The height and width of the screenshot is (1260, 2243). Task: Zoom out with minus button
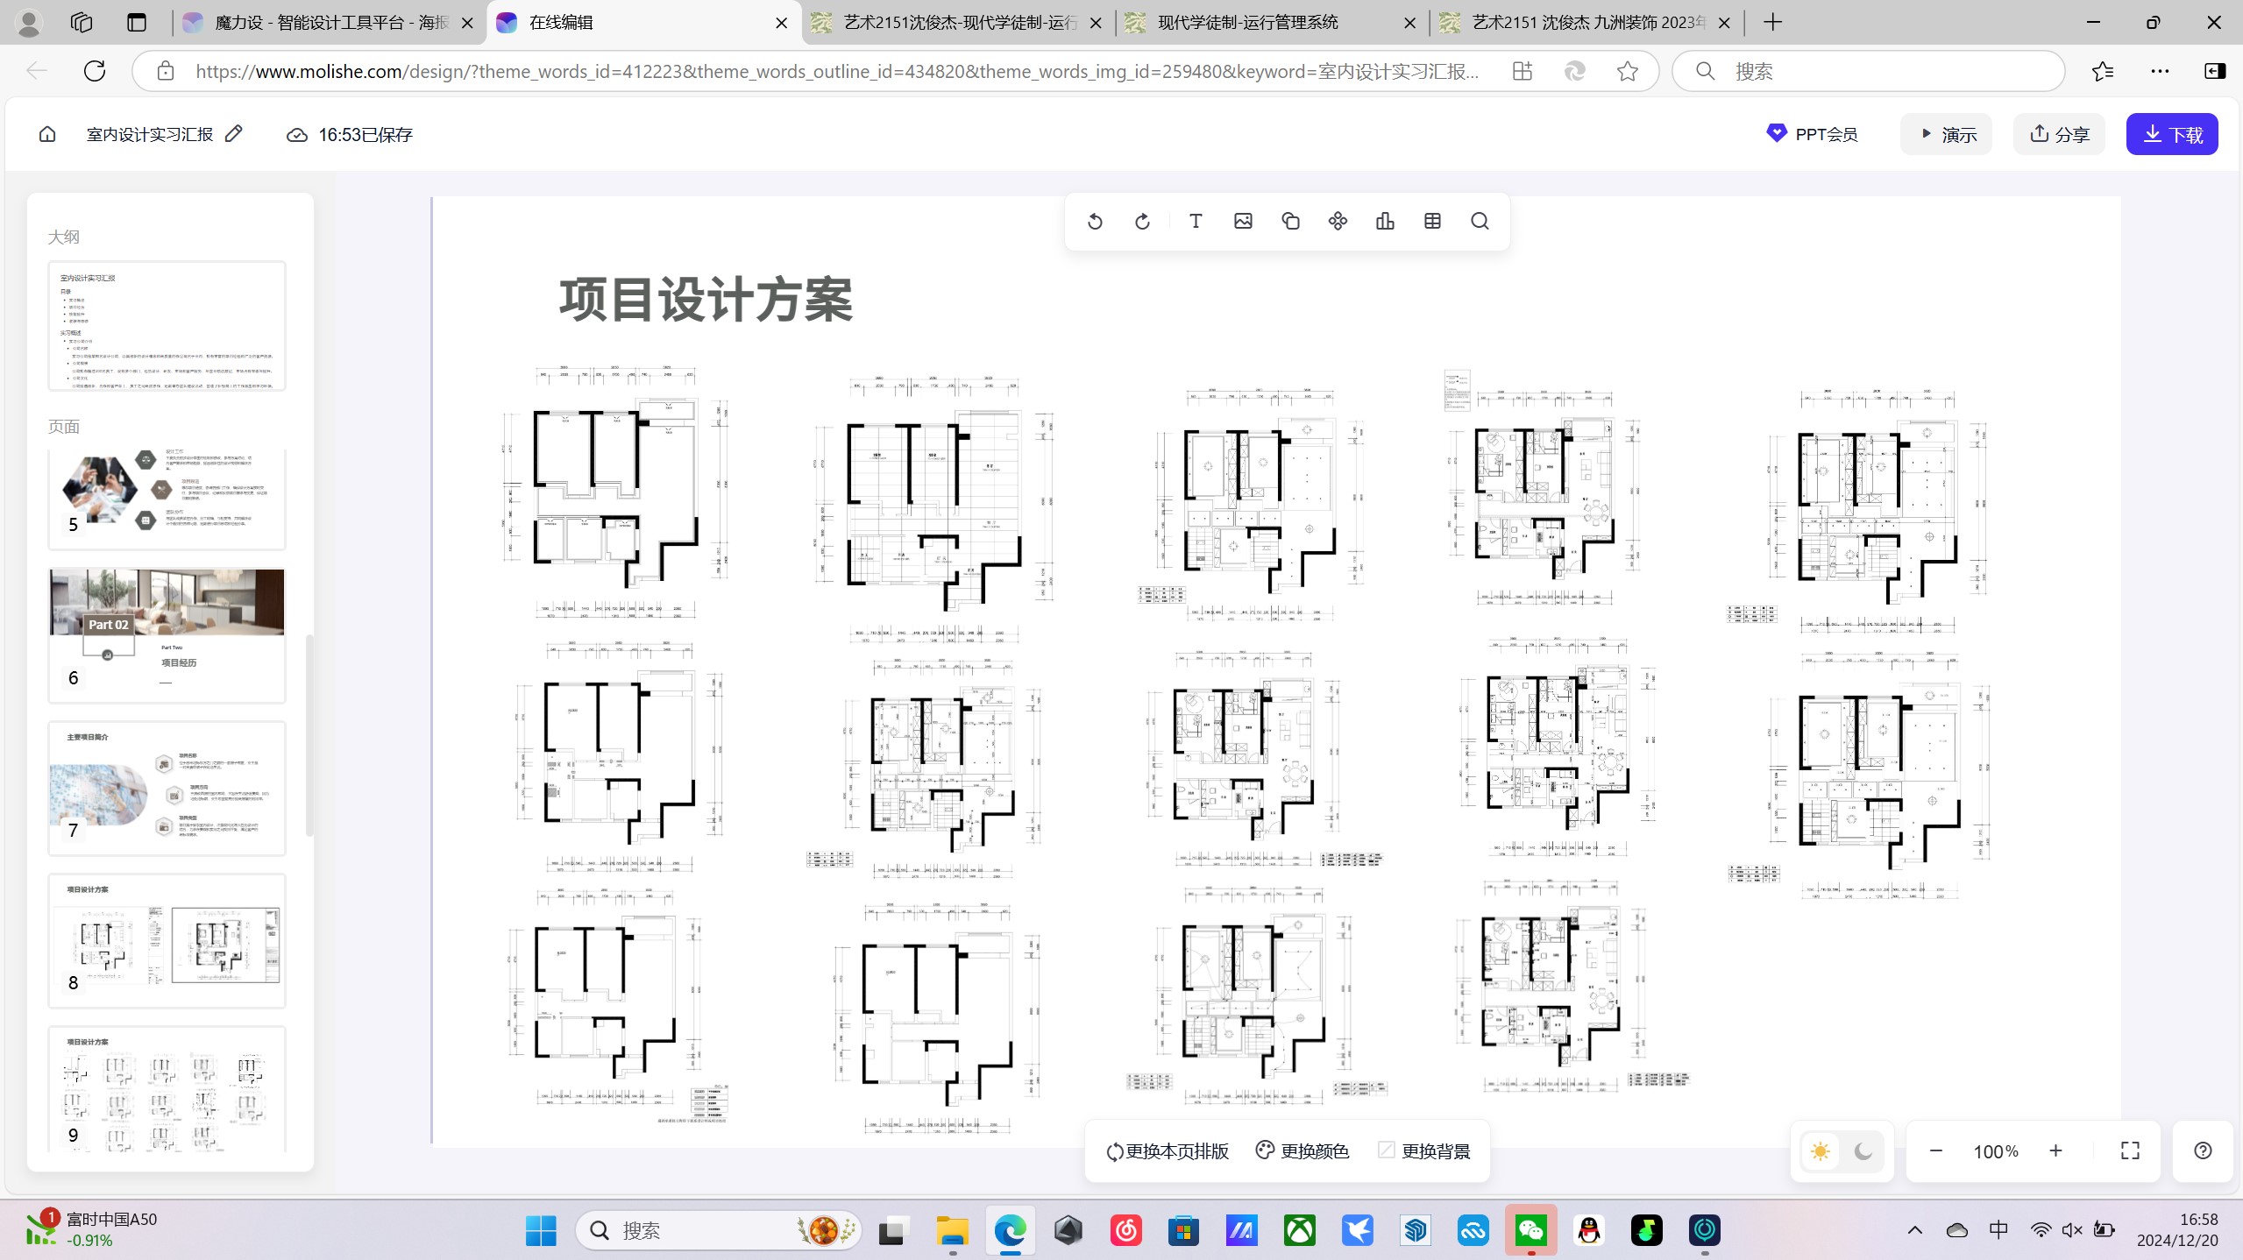click(x=1936, y=1150)
